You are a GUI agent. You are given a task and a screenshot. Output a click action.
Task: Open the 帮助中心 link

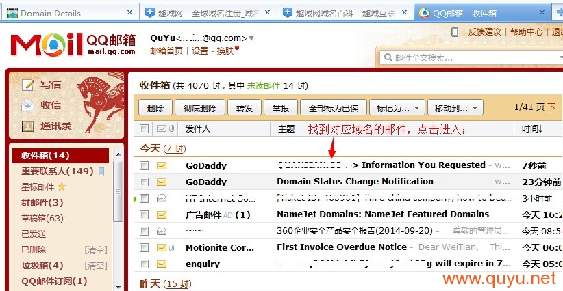coord(527,32)
